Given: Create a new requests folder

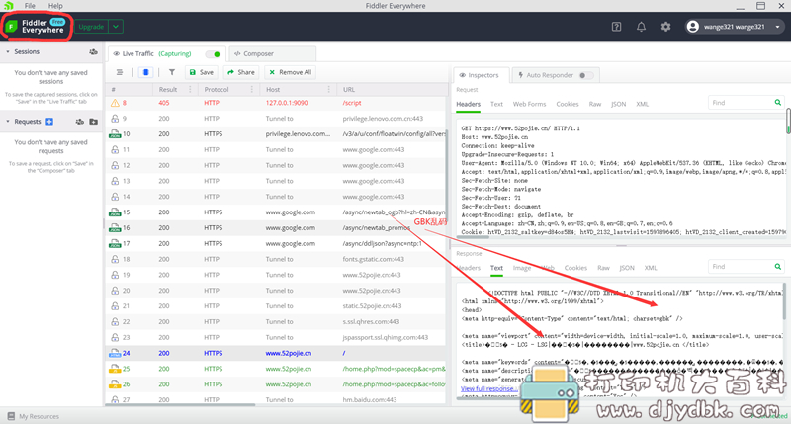Looking at the screenshot, I should [x=93, y=122].
